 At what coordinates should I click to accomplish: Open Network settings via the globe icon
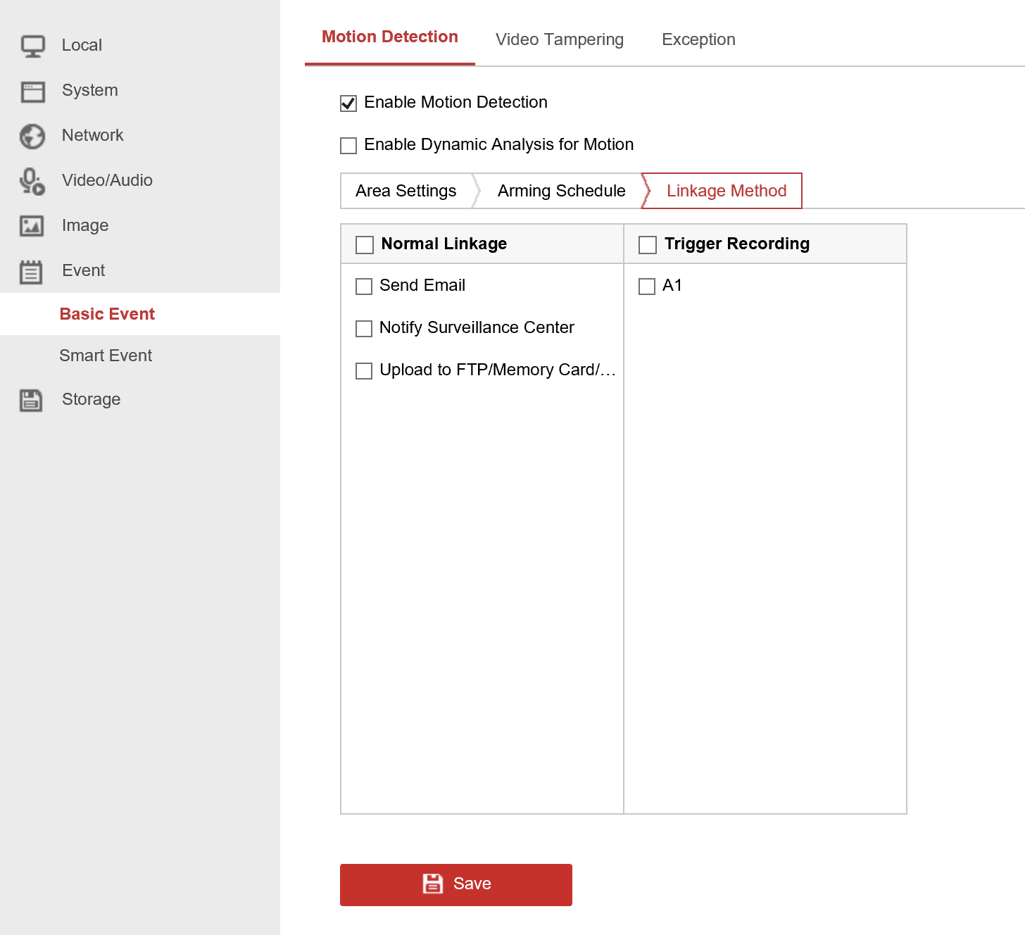pyautogui.click(x=32, y=136)
